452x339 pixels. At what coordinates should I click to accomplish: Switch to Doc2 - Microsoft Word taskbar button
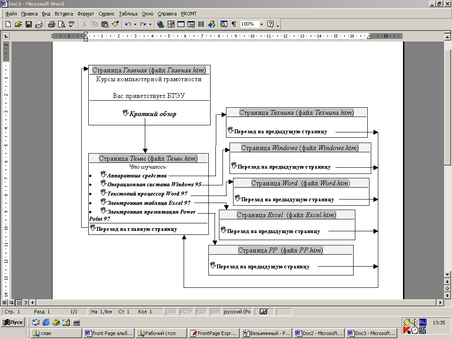[x=320, y=333]
